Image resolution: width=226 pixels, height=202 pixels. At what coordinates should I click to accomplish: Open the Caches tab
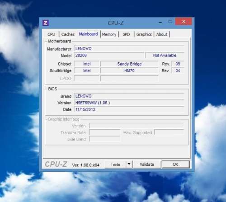68,34
